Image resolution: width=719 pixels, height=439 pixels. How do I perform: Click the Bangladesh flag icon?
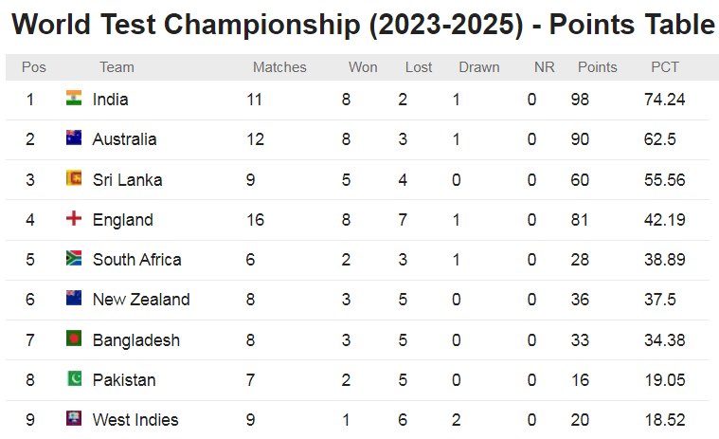74,338
